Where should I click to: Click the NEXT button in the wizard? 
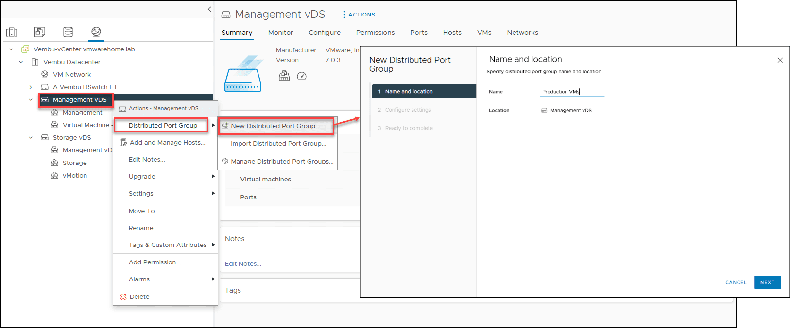(x=767, y=282)
